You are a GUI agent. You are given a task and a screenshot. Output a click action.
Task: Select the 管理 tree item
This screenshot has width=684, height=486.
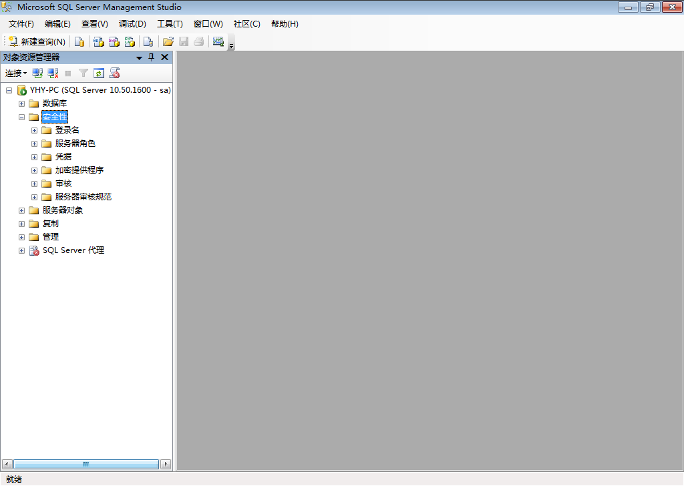click(x=50, y=237)
